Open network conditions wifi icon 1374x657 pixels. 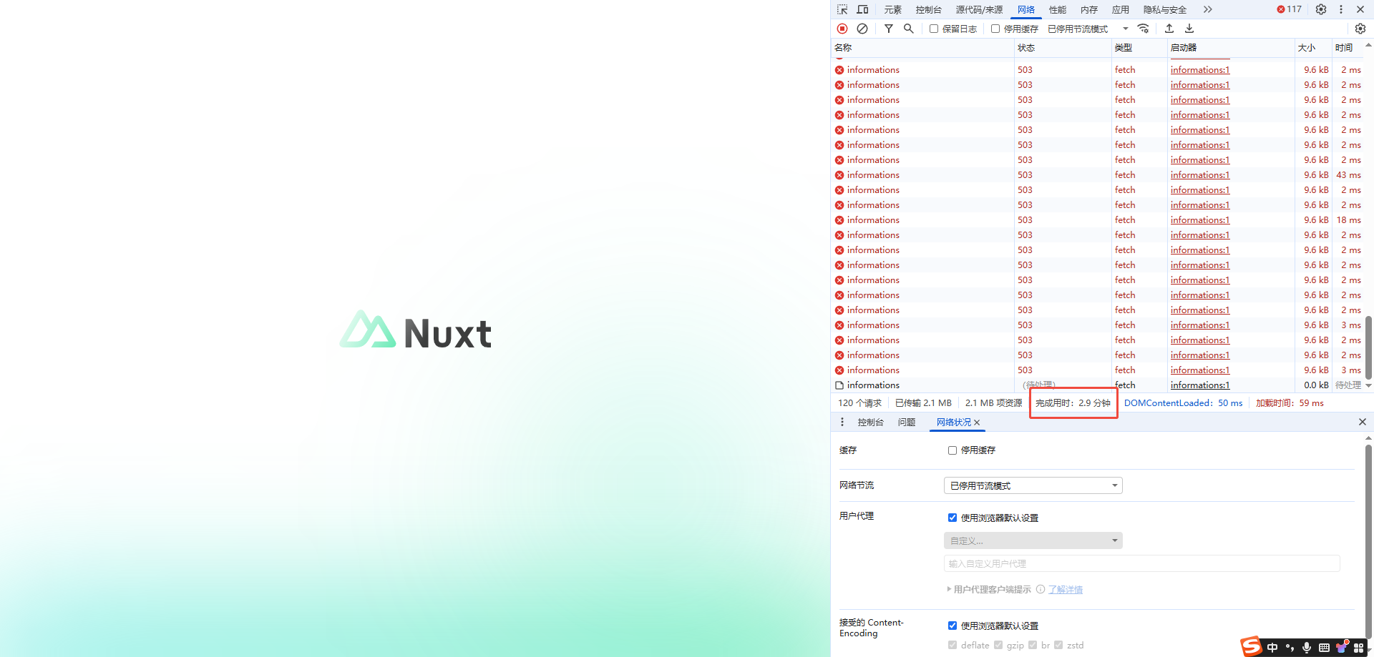pyautogui.click(x=1143, y=29)
